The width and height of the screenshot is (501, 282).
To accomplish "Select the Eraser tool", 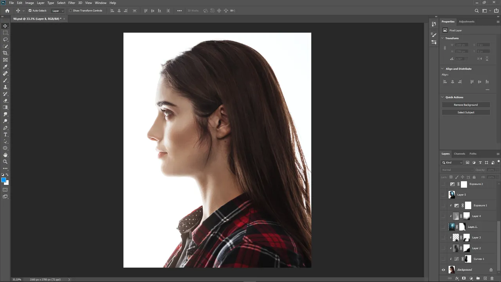I will click(5, 101).
